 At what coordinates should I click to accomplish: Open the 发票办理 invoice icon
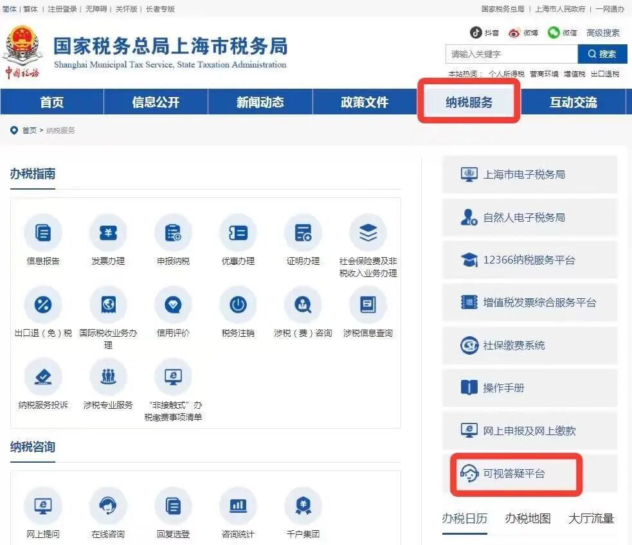click(x=108, y=233)
